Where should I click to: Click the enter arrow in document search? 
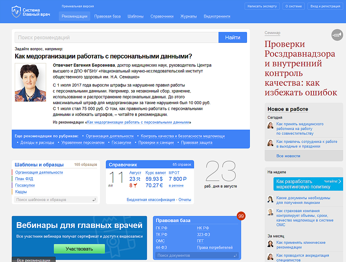[x=235, y=256]
